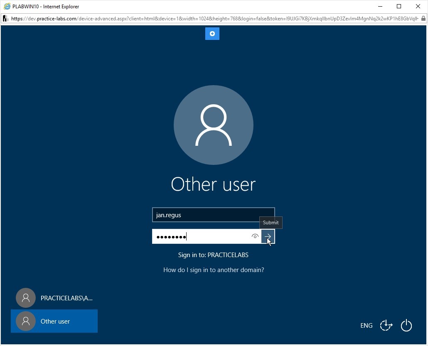Screen dimensions: 428x346
Task: Open the Power options icon
Action: point(406,325)
